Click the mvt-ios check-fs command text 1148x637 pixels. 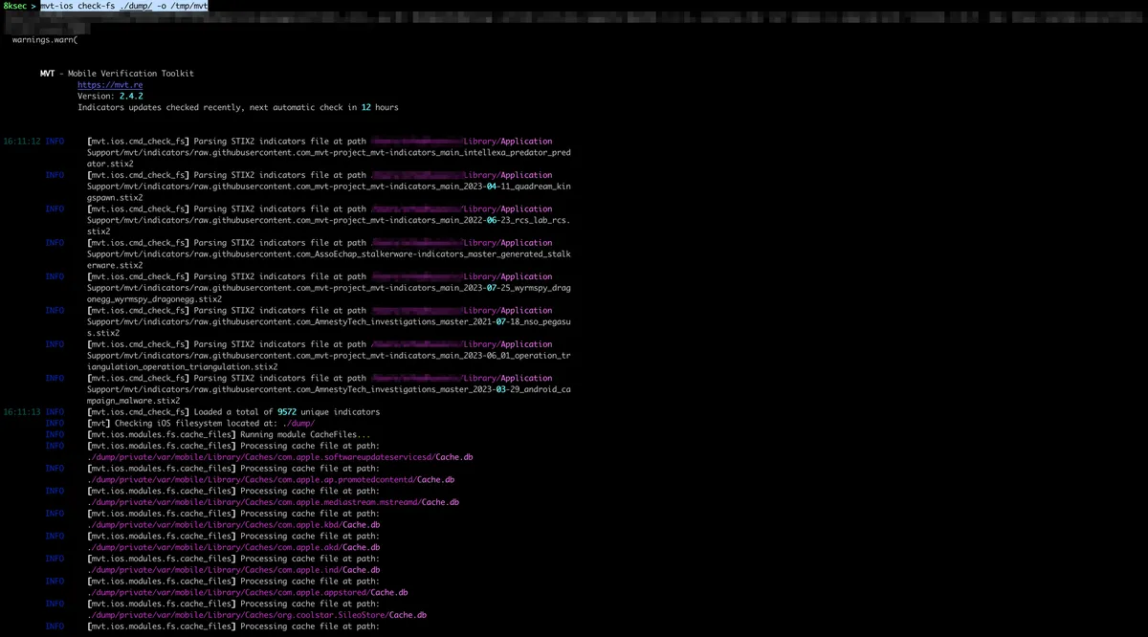pyautogui.click(x=124, y=6)
